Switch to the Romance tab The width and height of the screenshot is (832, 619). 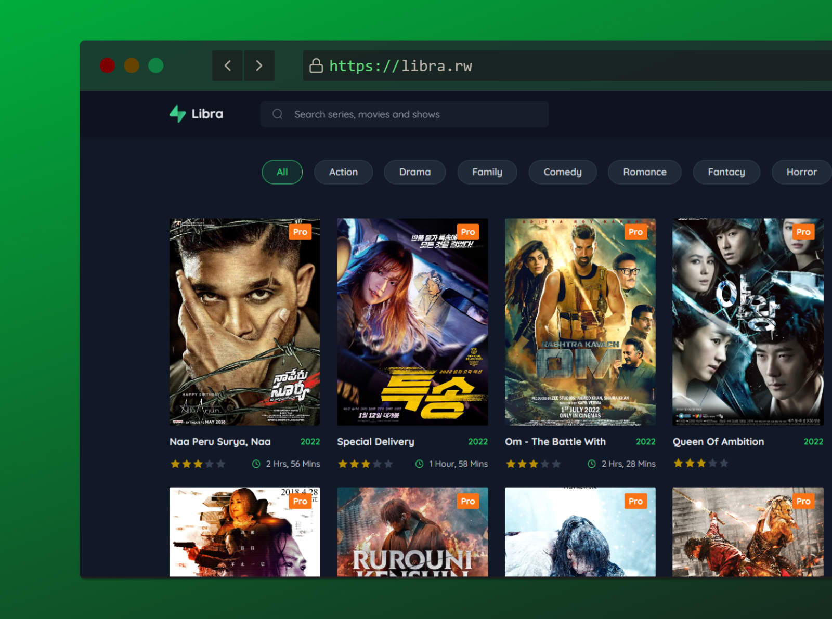click(644, 172)
